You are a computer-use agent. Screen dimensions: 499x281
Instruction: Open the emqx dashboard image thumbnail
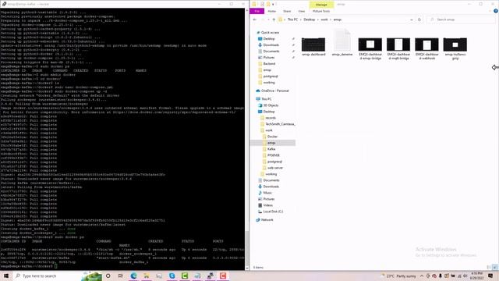(313, 44)
